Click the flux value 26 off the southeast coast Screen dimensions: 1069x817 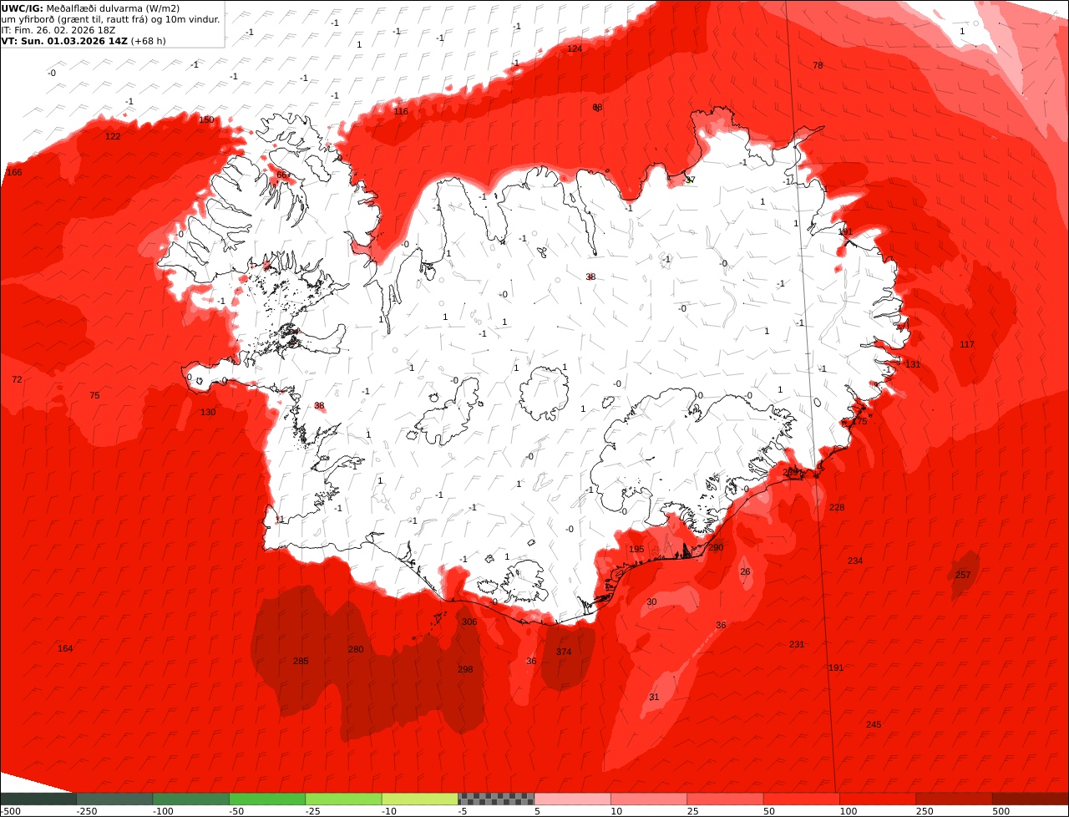click(x=745, y=571)
